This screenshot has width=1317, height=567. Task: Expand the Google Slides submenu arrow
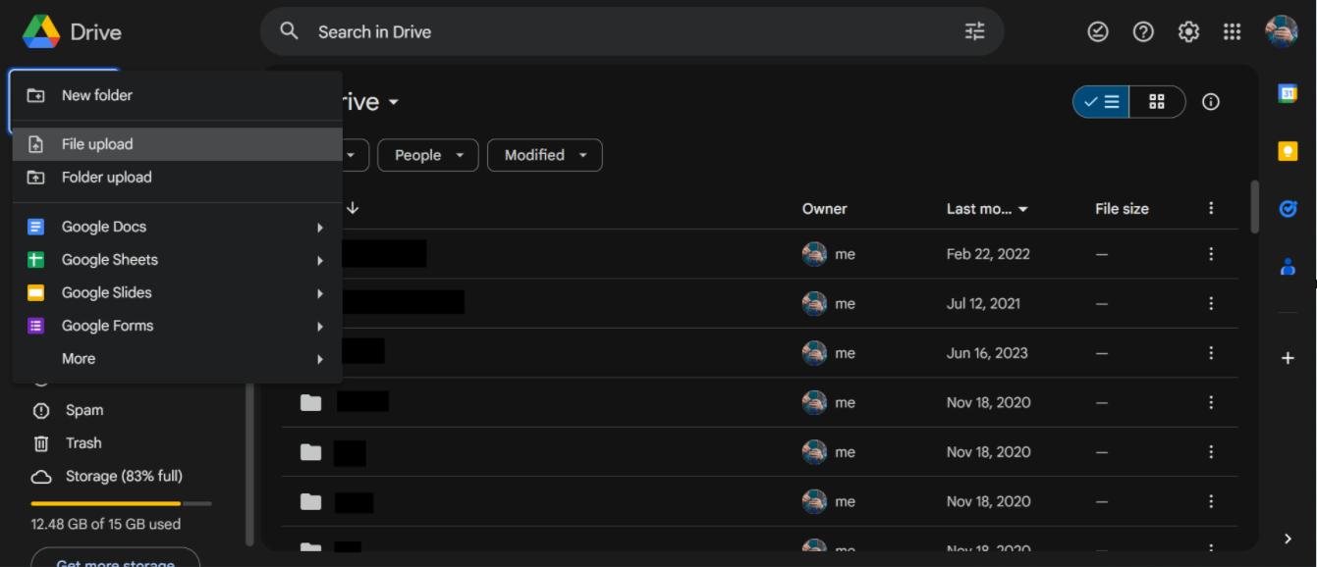[319, 293]
